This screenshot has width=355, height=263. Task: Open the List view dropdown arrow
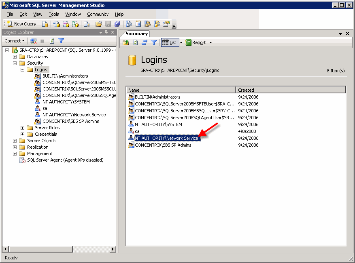(x=181, y=42)
